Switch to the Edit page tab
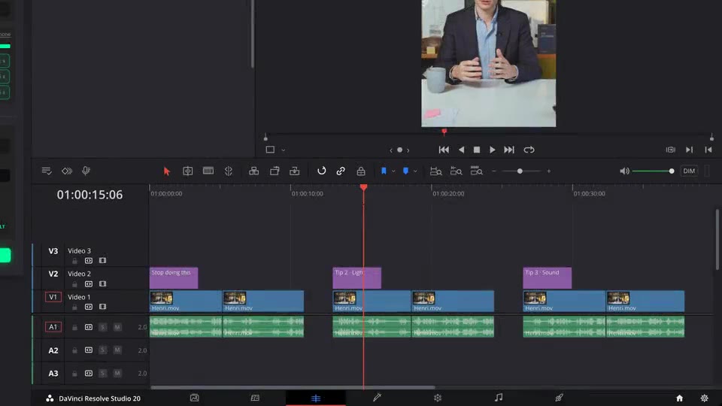 point(316,398)
